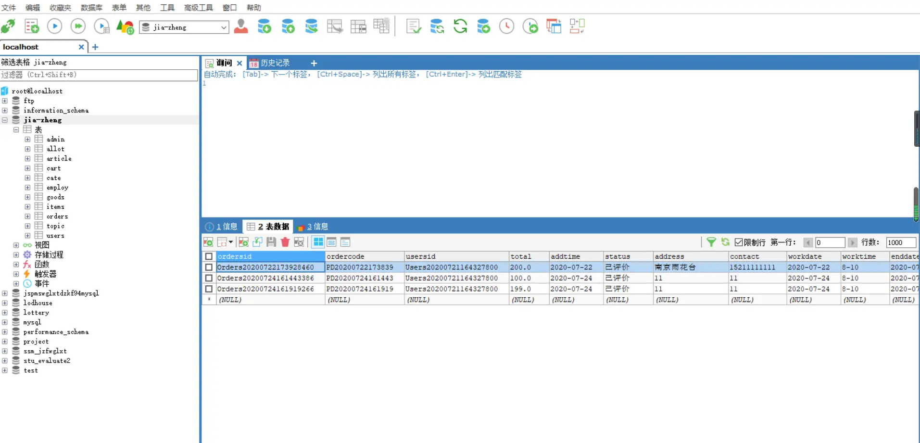Open a new query editor from toolbar

pyautogui.click(x=32, y=26)
